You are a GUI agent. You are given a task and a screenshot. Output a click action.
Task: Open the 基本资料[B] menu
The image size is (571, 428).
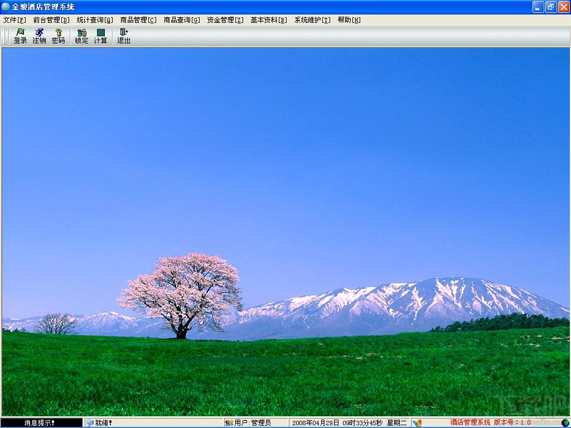[x=269, y=20]
